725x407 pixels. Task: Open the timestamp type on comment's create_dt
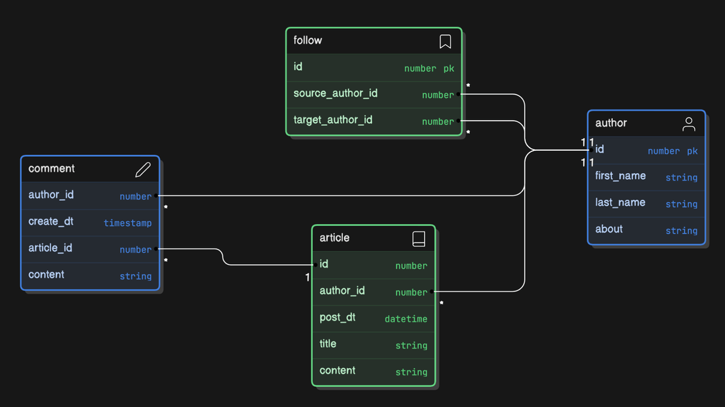point(128,223)
